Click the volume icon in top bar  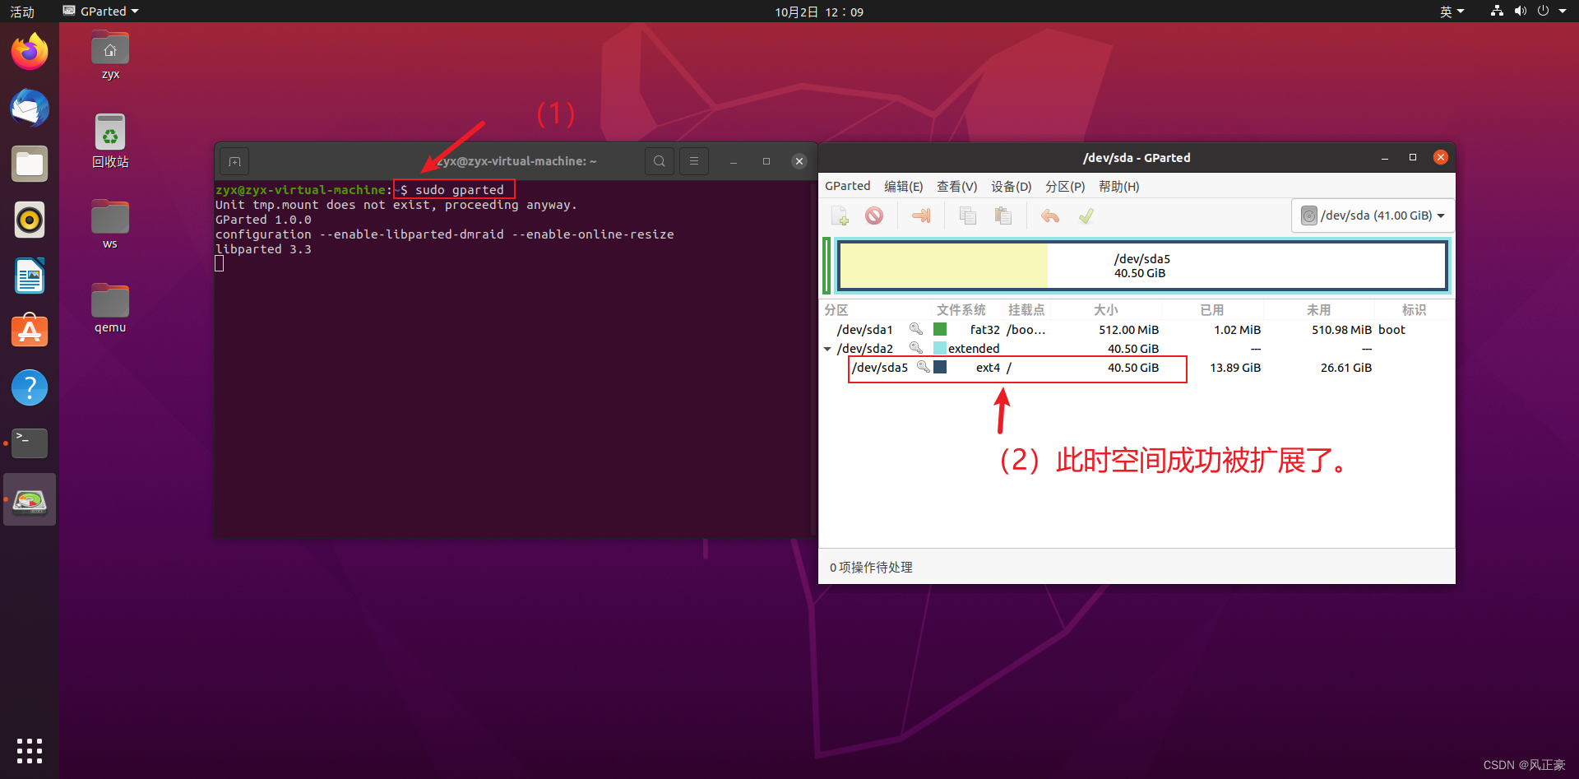point(1520,11)
